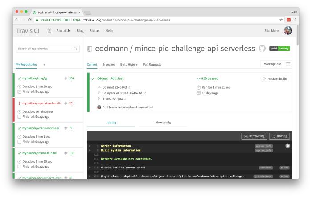Viewport: 312px width, 197px height.
Task: Click the author avatar beside Edd Mann authored
Action: 99,107
